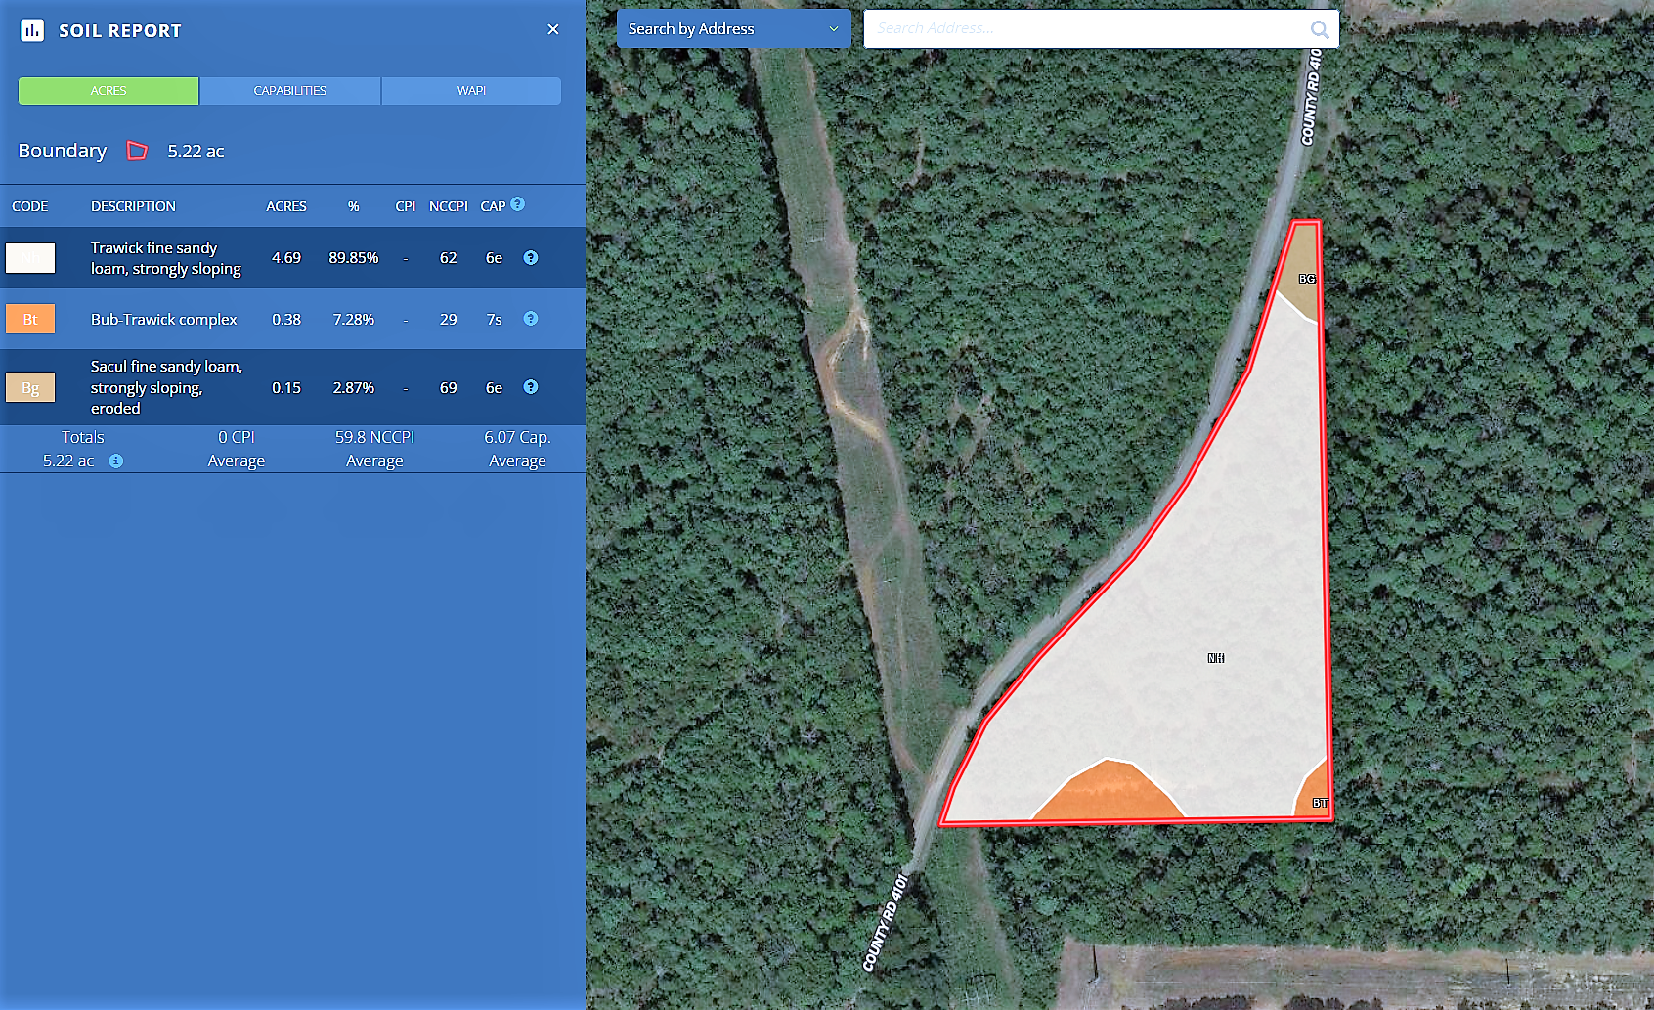Image resolution: width=1654 pixels, height=1010 pixels.
Task: Switch to the Acres tab
Action: click(x=109, y=91)
